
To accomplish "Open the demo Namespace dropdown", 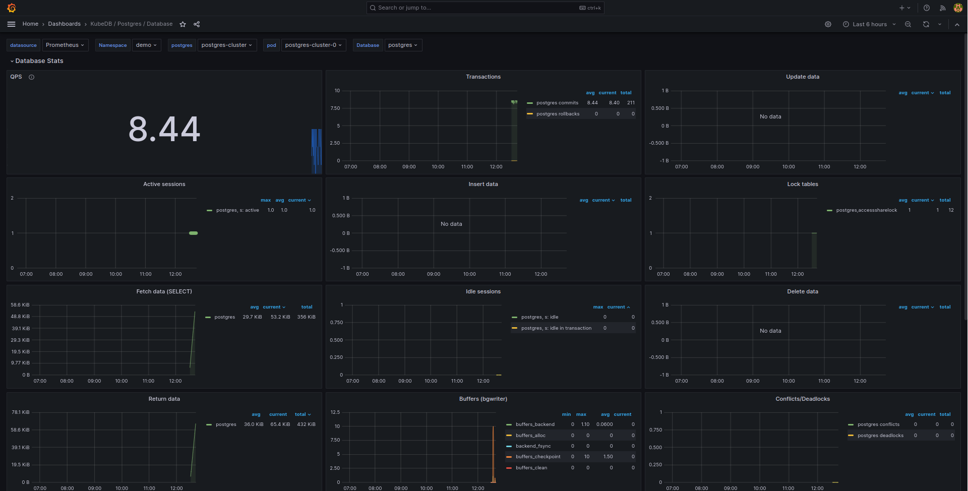I will 146,45.
